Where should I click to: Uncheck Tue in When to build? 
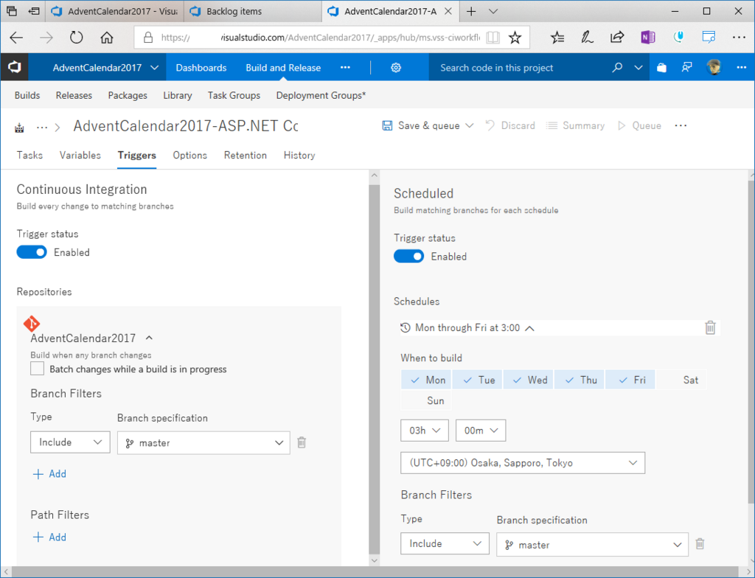[477, 380]
